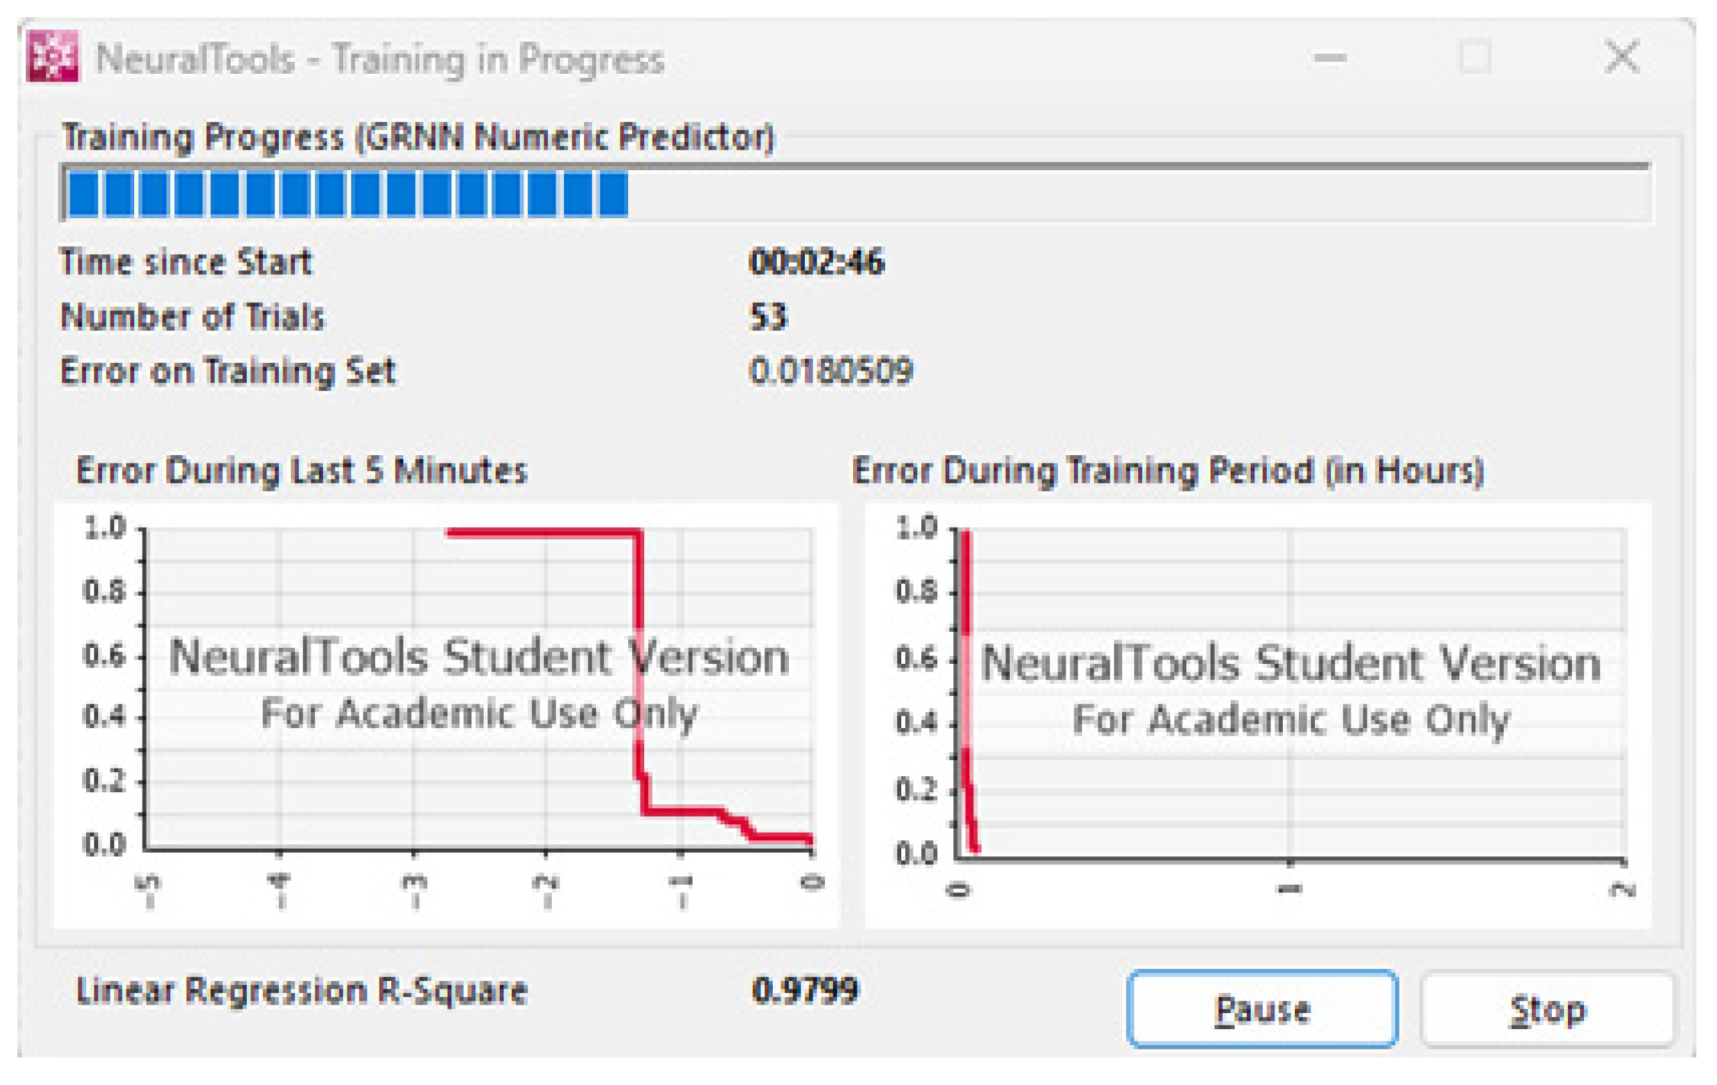The image size is (1717, 1085).
Task: Click the "Time since Start" label
Action: point(186,262)
